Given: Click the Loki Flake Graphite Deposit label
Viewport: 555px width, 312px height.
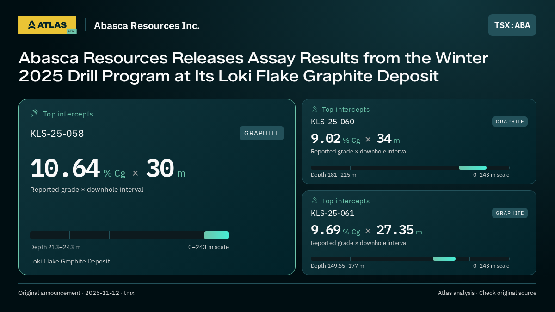Looking at the screenshot, I should [x=70, y=261].
